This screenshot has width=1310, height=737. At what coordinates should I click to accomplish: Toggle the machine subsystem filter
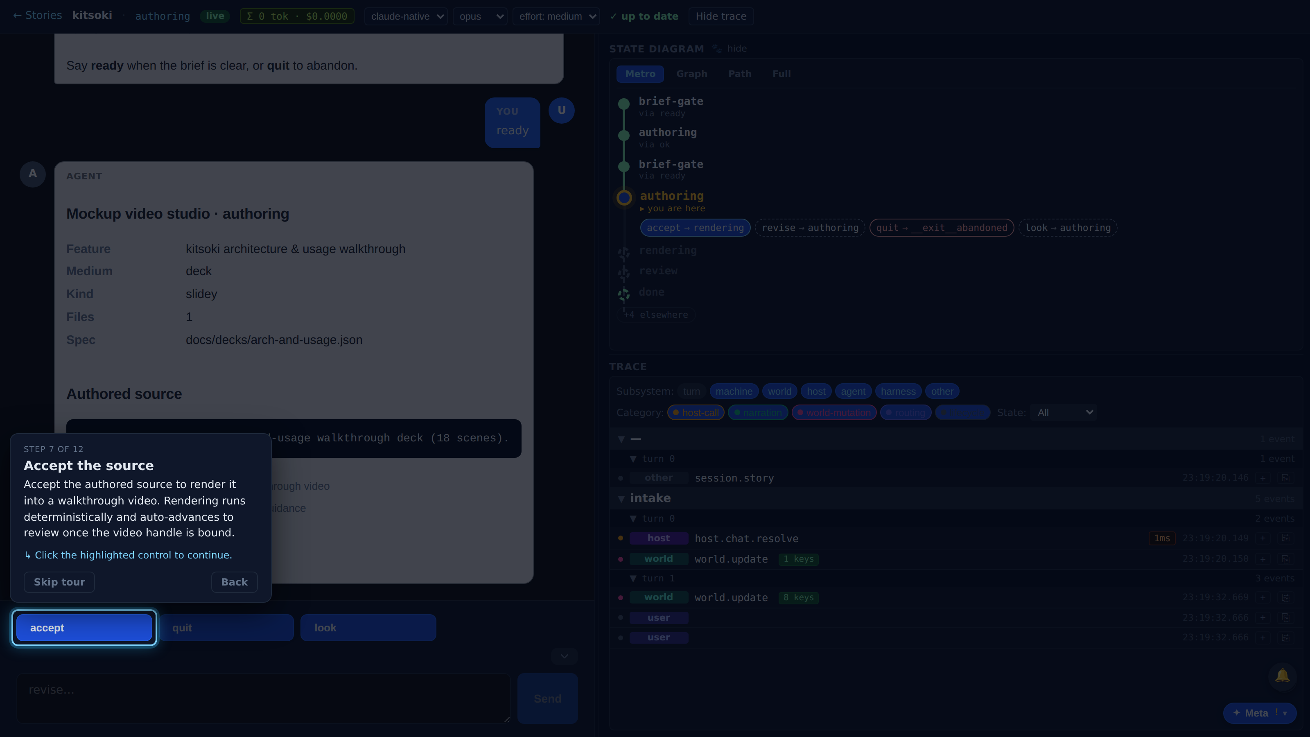(734, 391)
